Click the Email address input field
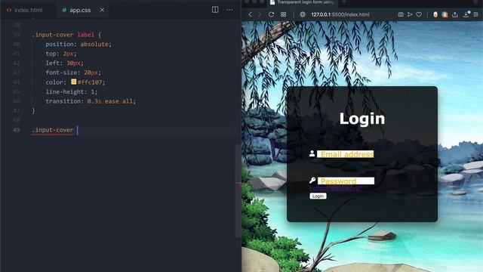The height and width of the screenshot is (272, 483). pos(346,154)
